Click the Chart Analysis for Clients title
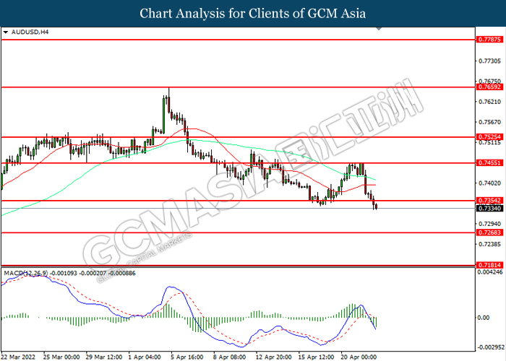Screen dimensions: 506x361 pos(253,13)
